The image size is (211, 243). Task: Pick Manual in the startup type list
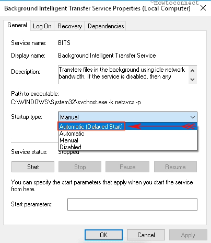pyautogui.click(x=127, y=140)
